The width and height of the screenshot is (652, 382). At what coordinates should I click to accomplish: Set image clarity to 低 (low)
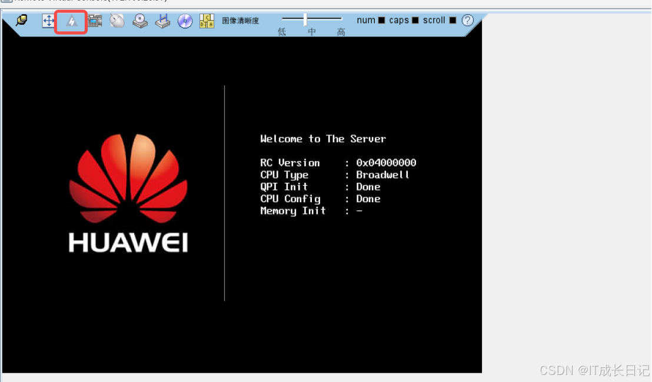(282, 32)
